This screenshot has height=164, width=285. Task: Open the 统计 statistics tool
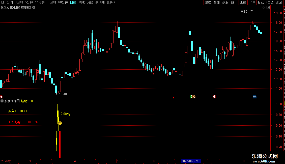(234, 2)
